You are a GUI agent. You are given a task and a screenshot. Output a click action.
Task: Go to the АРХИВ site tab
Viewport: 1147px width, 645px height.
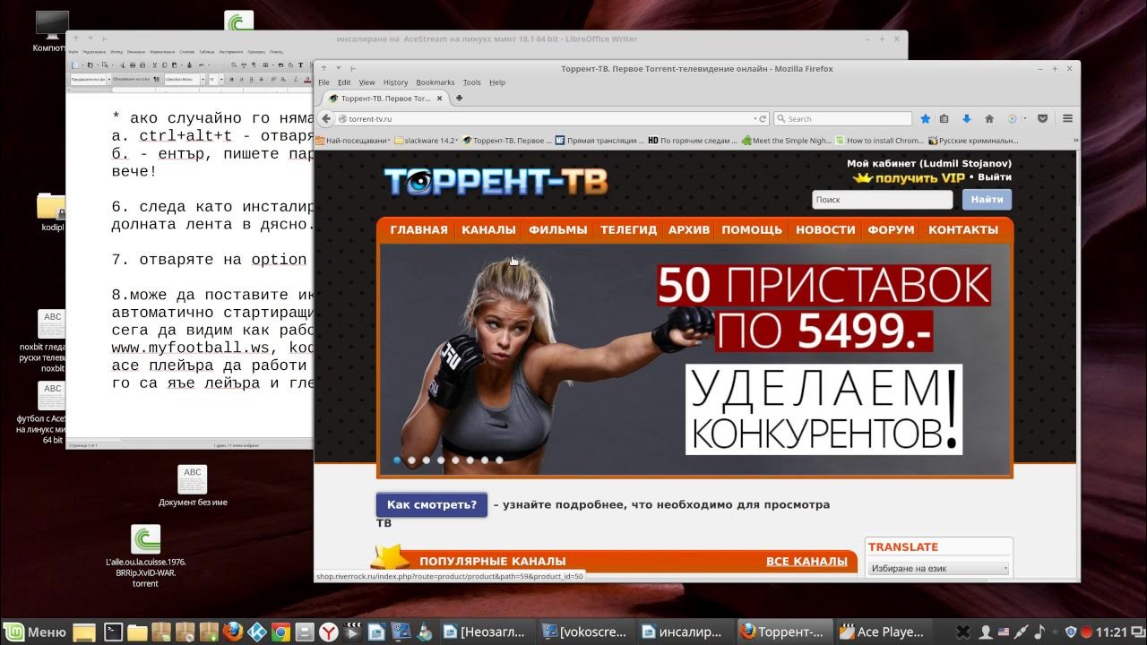[688, 230]
